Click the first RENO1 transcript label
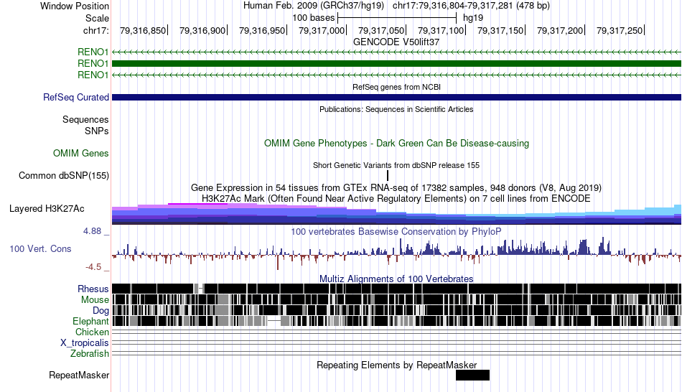The height and width of the screenshot is (392, 682). pyautogui.click(x=93, y=52)
